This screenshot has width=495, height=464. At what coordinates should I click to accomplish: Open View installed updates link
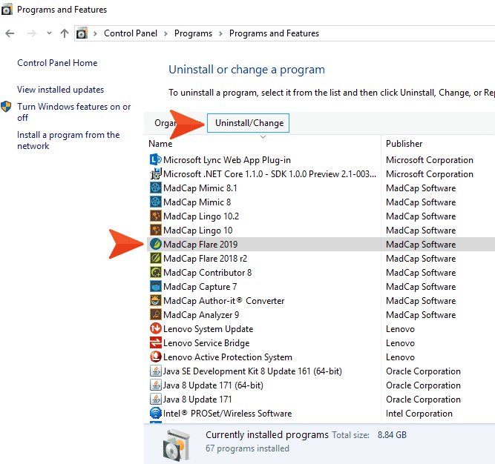(60, 90)
